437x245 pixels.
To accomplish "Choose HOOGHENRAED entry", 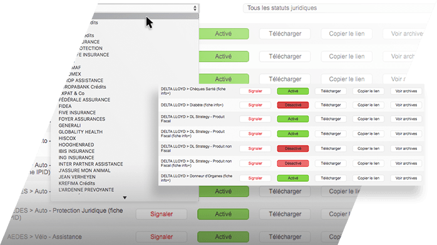I will 76,144.
